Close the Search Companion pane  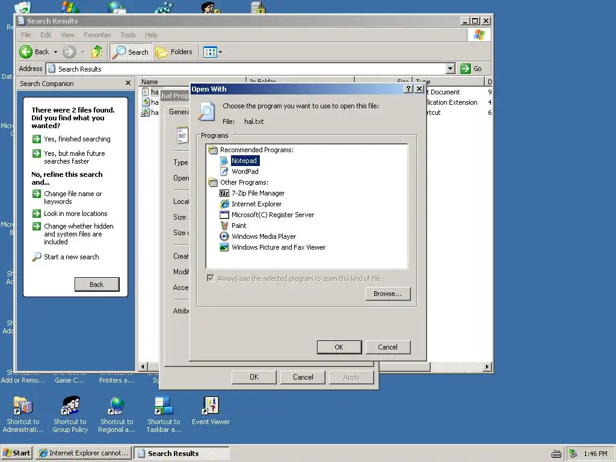pos(128,83)
